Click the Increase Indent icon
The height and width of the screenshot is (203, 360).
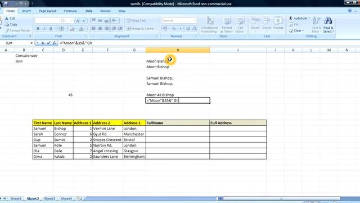[x=120, y=29]
